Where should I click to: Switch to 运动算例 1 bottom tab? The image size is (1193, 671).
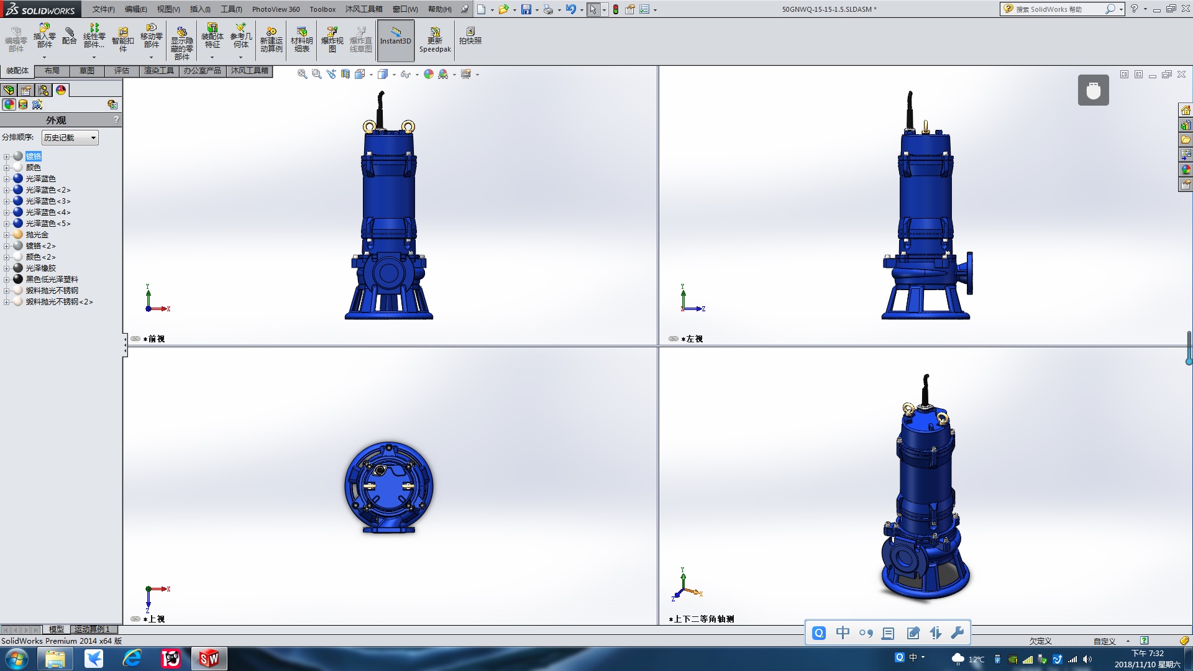click(91, 629)
